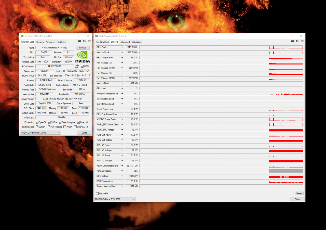This screenshot has height=230, width=326.
Task: Click the Lookup button
Action: point(83,48)
